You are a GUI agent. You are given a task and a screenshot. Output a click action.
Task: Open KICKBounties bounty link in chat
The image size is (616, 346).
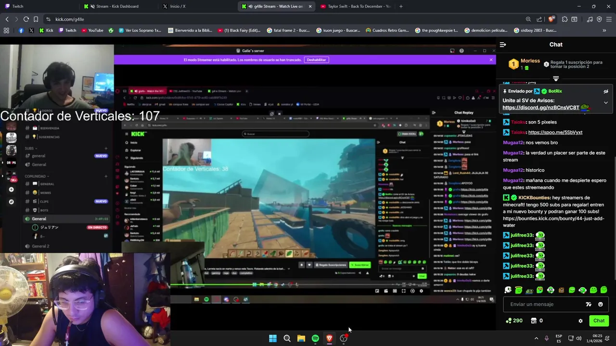tap(553, 222)
